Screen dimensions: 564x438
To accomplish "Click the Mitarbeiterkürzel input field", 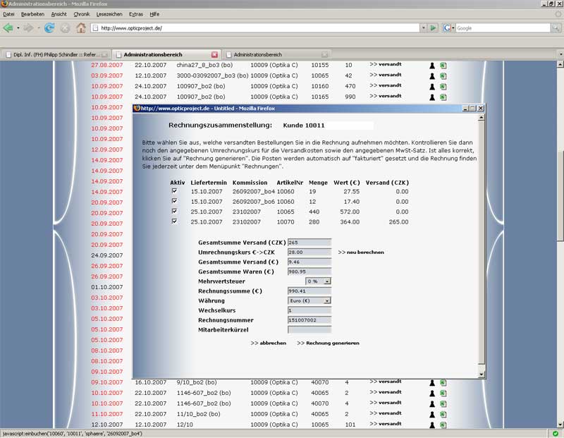I will click(x=309, y=329).
